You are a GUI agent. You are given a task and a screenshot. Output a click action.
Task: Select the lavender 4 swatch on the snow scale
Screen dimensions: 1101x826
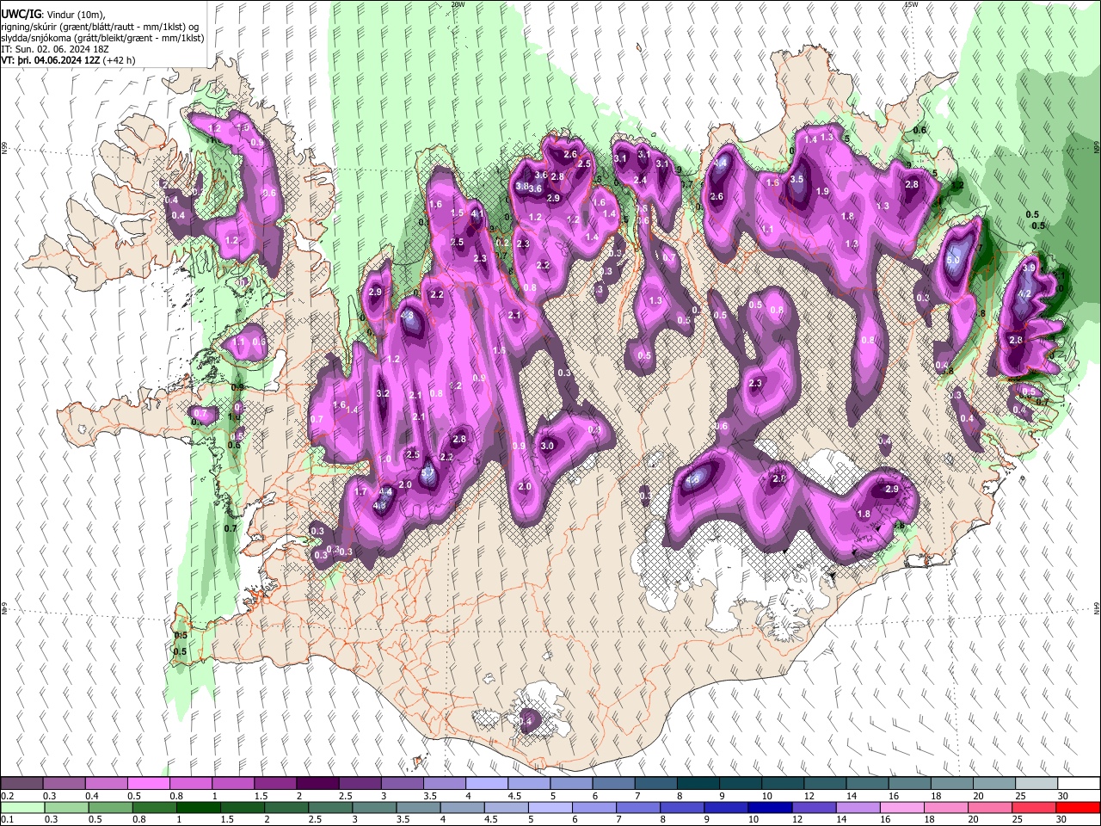click(x=486, y=784)
